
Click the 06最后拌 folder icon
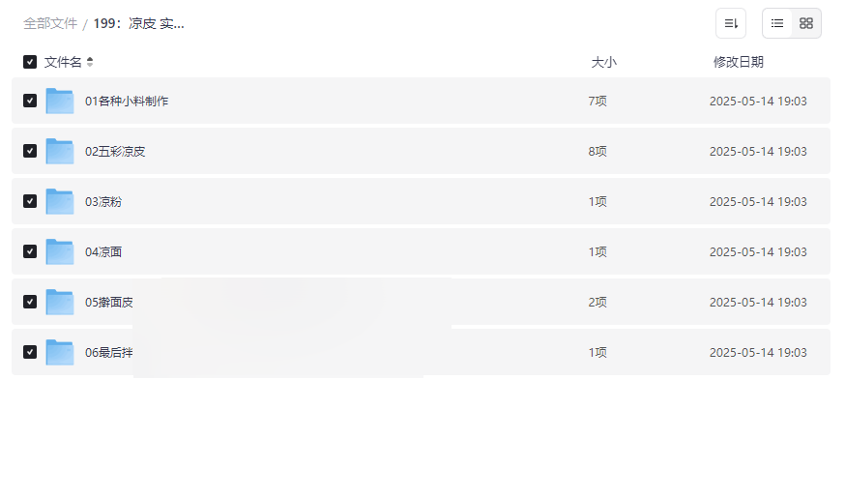coord(60,352)
